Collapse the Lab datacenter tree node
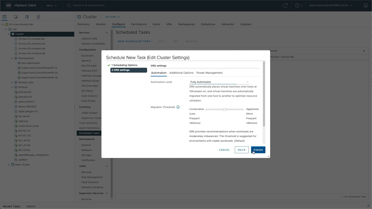Screen dimensions: 372x209 pyautogui.click(x=6, y=29)
